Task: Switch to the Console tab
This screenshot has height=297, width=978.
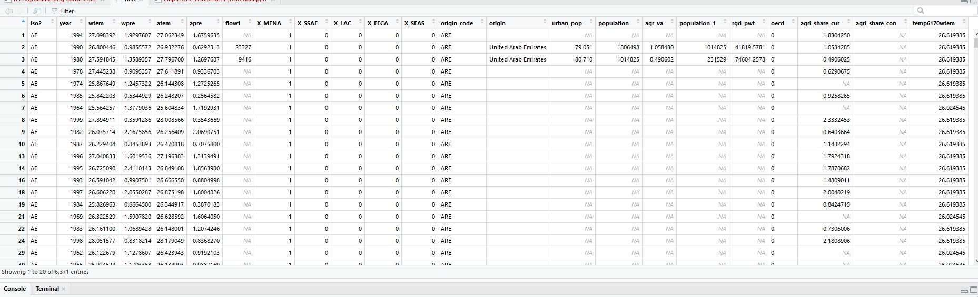Action: (x=15, y=289)
